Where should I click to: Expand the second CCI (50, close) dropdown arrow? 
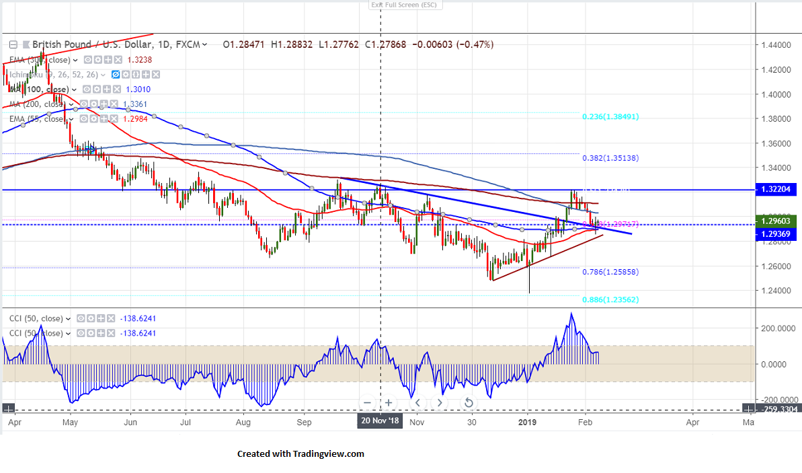(x=68, y=334)
